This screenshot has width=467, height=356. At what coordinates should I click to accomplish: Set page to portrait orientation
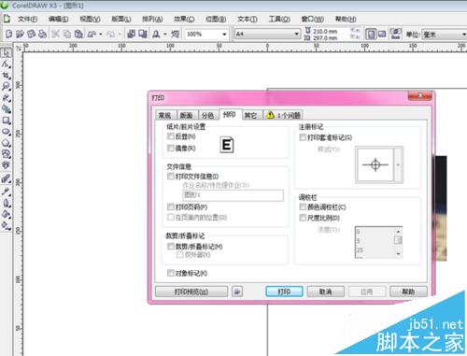(x=371, y=34)
